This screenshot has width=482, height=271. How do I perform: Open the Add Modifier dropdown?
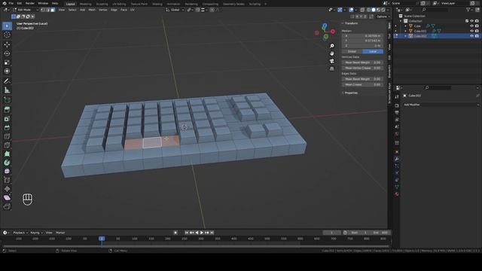coord(441,105)
